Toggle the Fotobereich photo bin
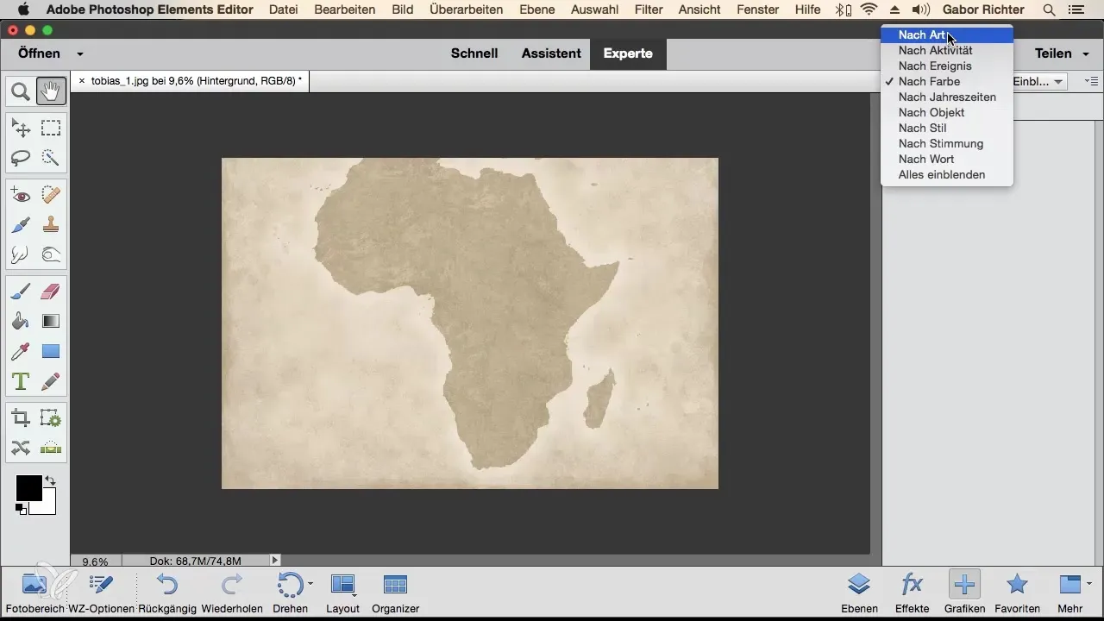This screenshot has width=1104, height=621. tap(34, 592)
